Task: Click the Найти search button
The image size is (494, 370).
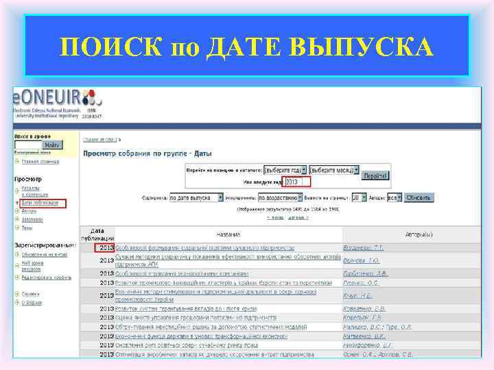Action: 53,145
